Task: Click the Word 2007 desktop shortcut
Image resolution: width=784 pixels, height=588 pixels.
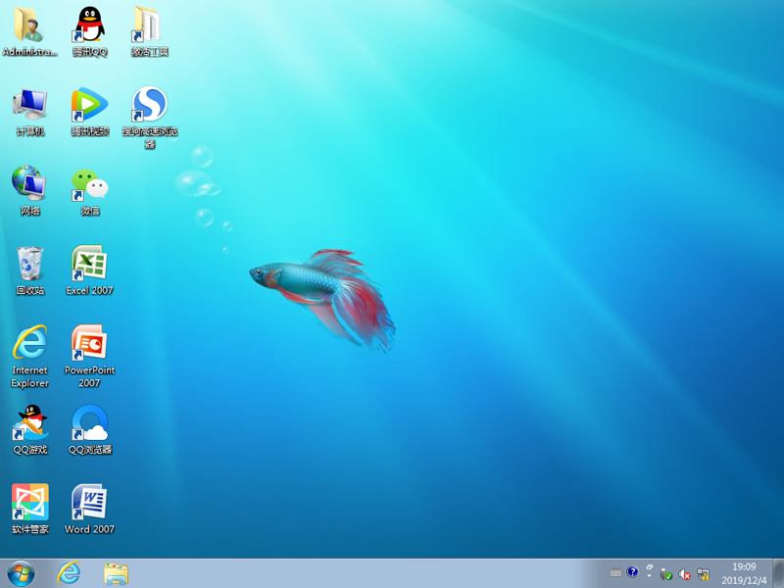Action: click(89, 503)
